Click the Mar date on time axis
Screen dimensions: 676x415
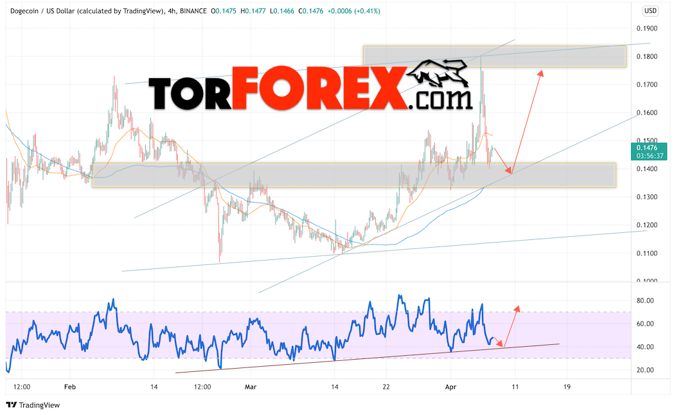click(x=251, y=387)
